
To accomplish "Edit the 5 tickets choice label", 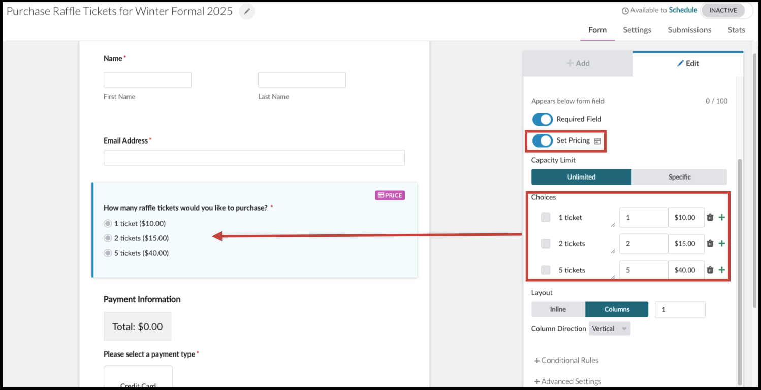I will pos(585,270).
